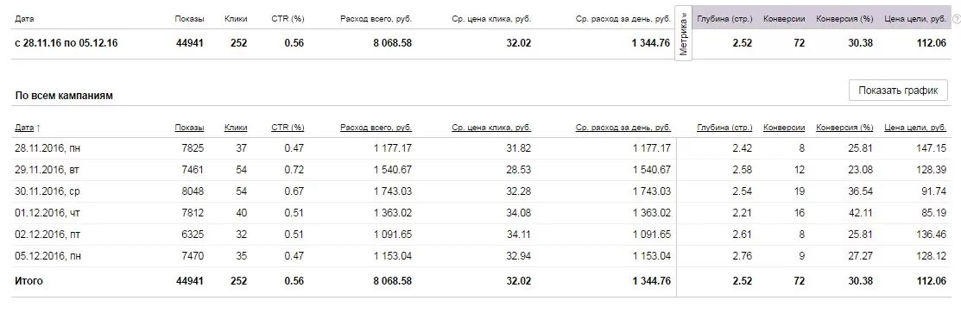Viewport: 961px width, 313px height.
Task: Select the 28.11.2016, пн row
Action: (x=480, y=148)
